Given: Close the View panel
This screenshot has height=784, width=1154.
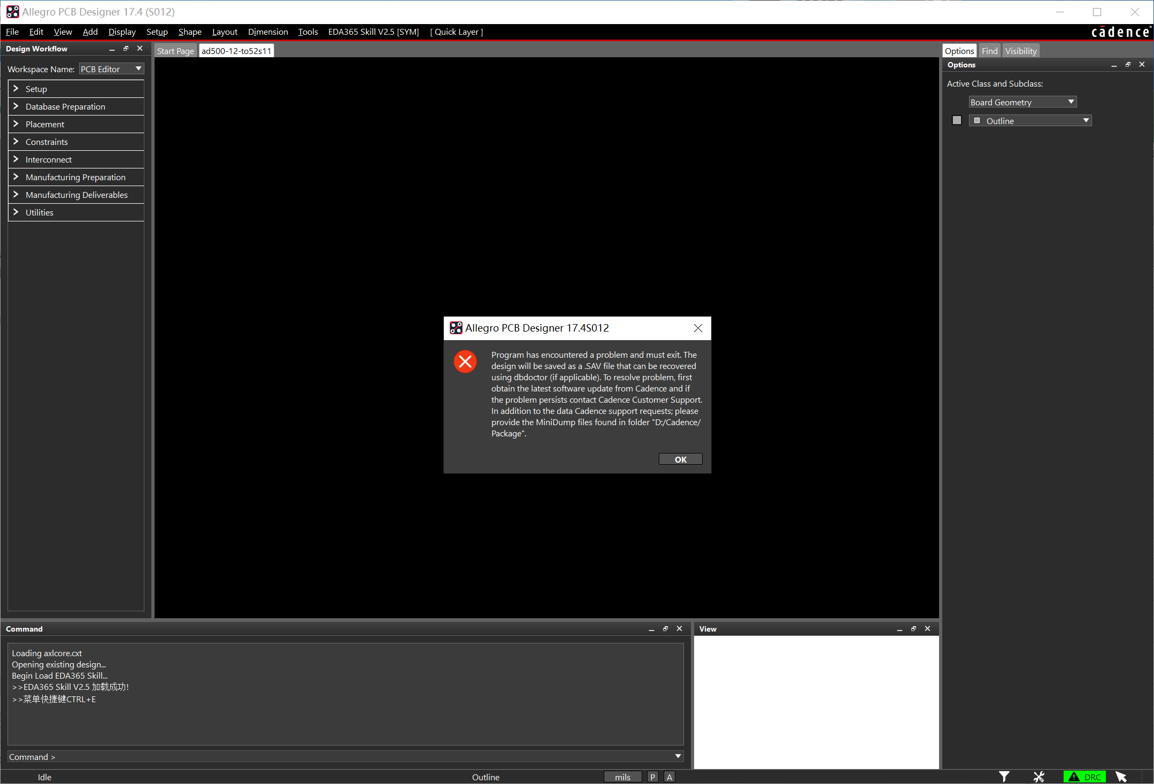Looking at the screenshot, I should (x=927, y=629).
